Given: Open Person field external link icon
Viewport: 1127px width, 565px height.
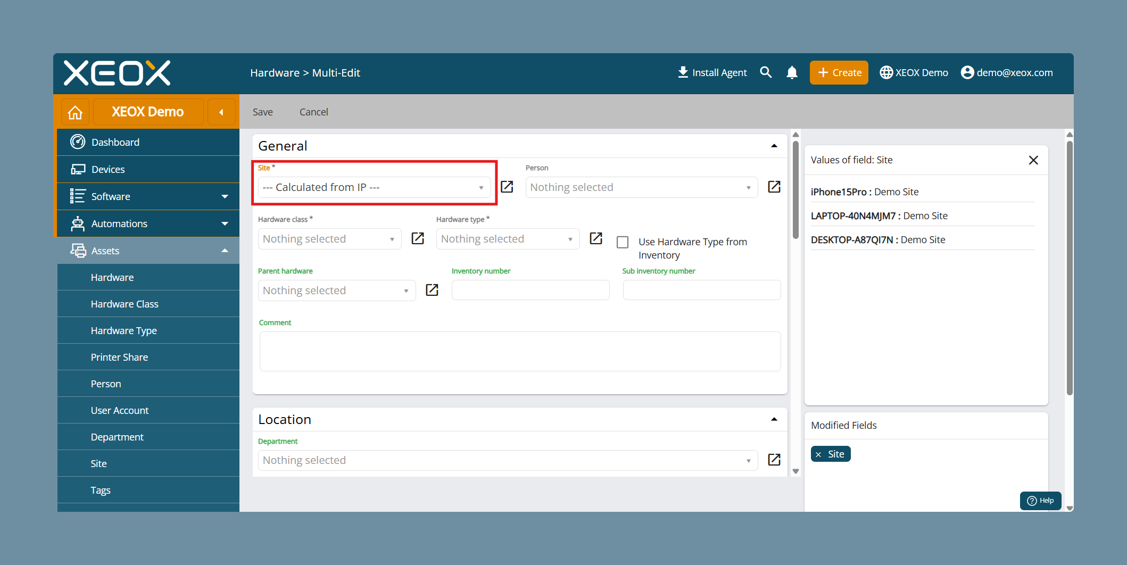Looking at the screenshot, I should coord(774,187).
